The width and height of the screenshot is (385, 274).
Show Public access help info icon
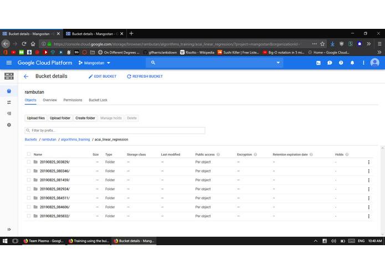pyautogui.click(x=218, y=155)
